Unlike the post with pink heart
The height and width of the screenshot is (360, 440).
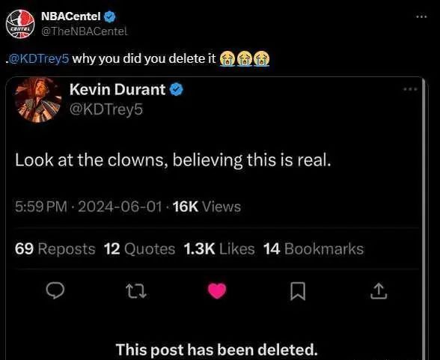tap(217, 290)
